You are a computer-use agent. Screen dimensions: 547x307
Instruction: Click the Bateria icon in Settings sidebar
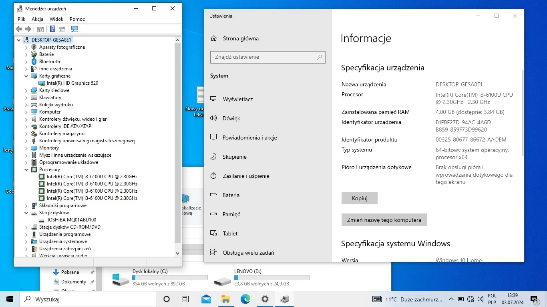(x=213, y=195)
